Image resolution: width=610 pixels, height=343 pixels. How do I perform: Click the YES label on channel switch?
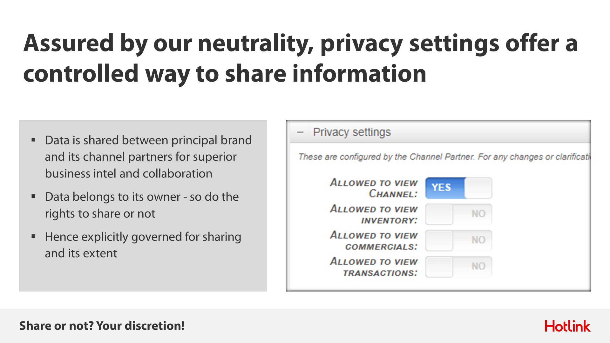click(x=441, y=187)
